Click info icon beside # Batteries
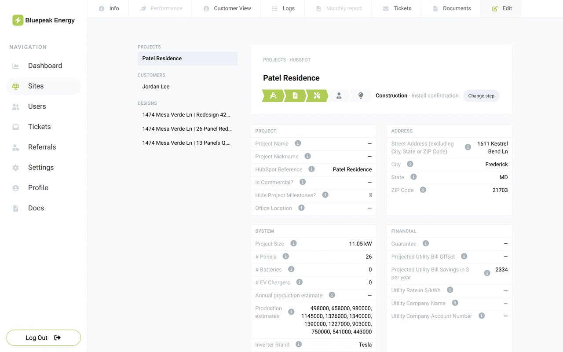 (291, 269)
